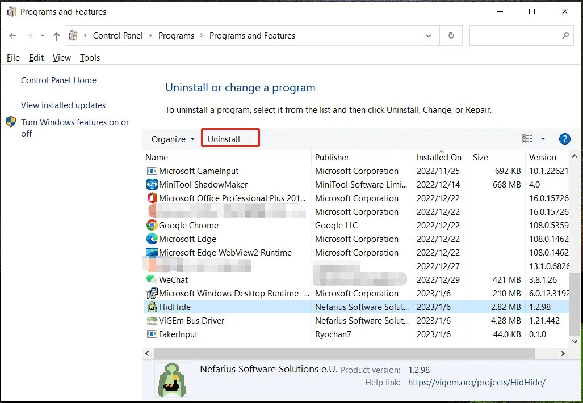
Task: Click the change view icon
Action: (527, 139)
